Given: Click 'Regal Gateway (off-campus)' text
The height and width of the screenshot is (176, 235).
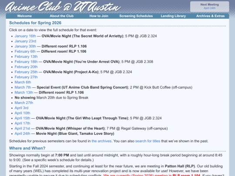Looking at the screenshot, I should click(x=144, y=128).
